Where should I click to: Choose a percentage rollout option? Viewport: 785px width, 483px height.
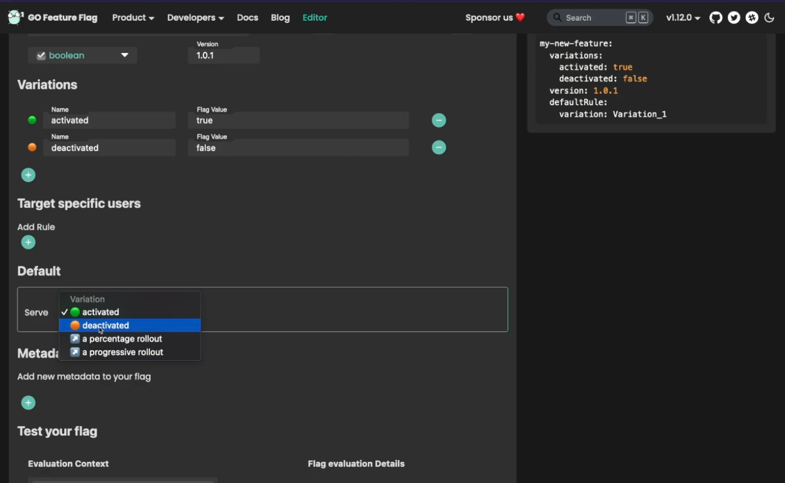pyautogui.click(x=122, y=339)
